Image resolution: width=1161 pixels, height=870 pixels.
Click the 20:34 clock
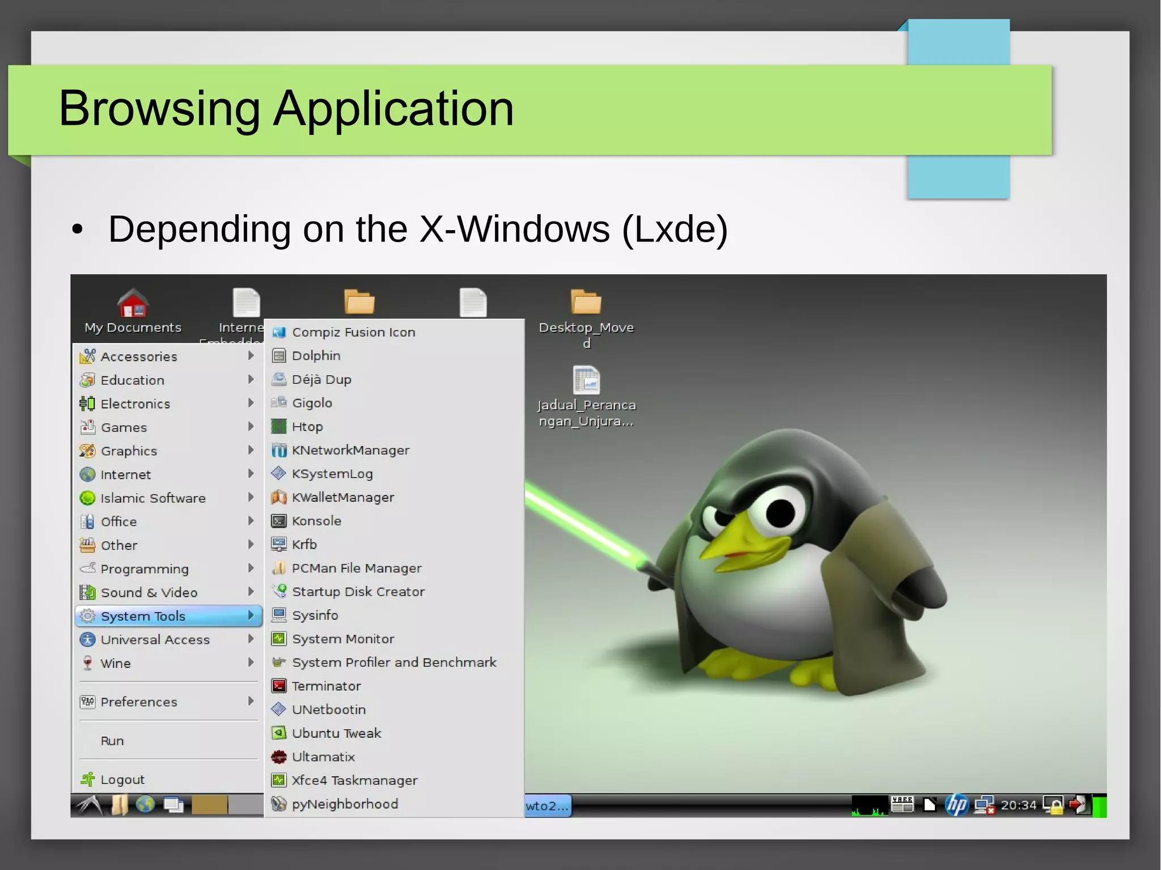pyautogui.click(x=1018, y=805)
